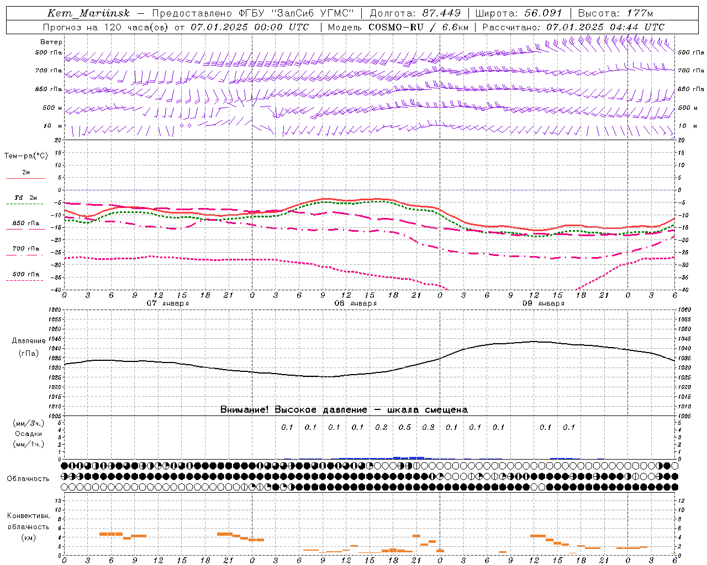
Task: Click the 'Рассчитано: 07.01.2025 04:44 UTC' timestamp
Action: point(573,27)
